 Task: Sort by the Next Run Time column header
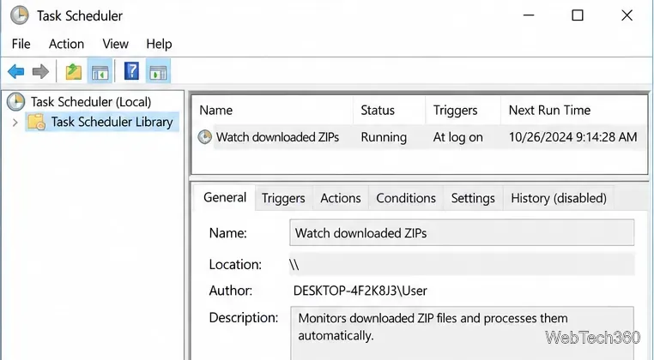(574, 110)
